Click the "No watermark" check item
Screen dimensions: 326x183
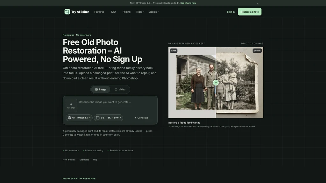[x=71, y=150]
